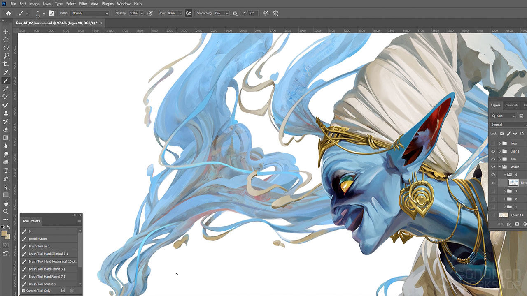Open the layer filter Kind dropdown
Image resolution: width=527 pixels, height=296 pixels.
[503, 116]
